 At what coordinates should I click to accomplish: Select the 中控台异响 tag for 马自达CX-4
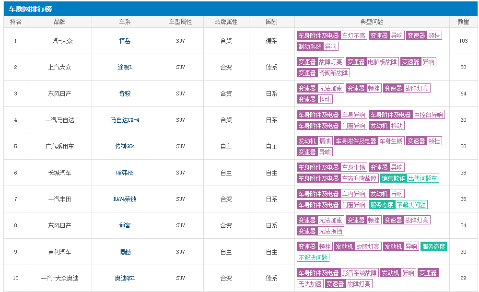(x=428, y=115)
